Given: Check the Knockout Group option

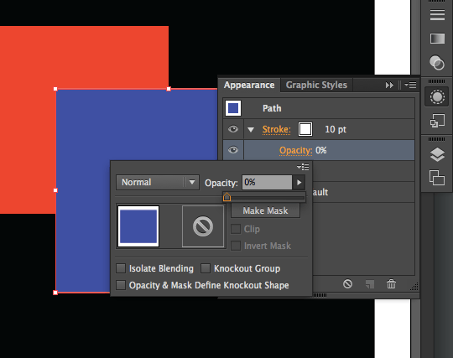Looking at the screenshot, I should 206,268.
